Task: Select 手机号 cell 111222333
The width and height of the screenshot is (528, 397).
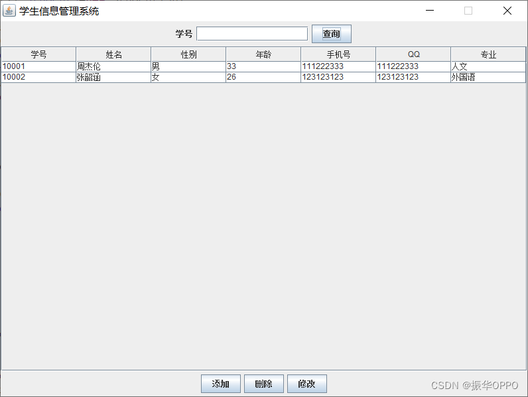Action: pos(338,66)
